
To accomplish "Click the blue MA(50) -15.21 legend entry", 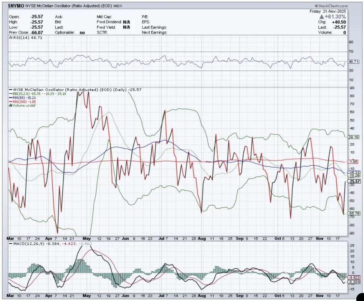I will pos(22,98).
